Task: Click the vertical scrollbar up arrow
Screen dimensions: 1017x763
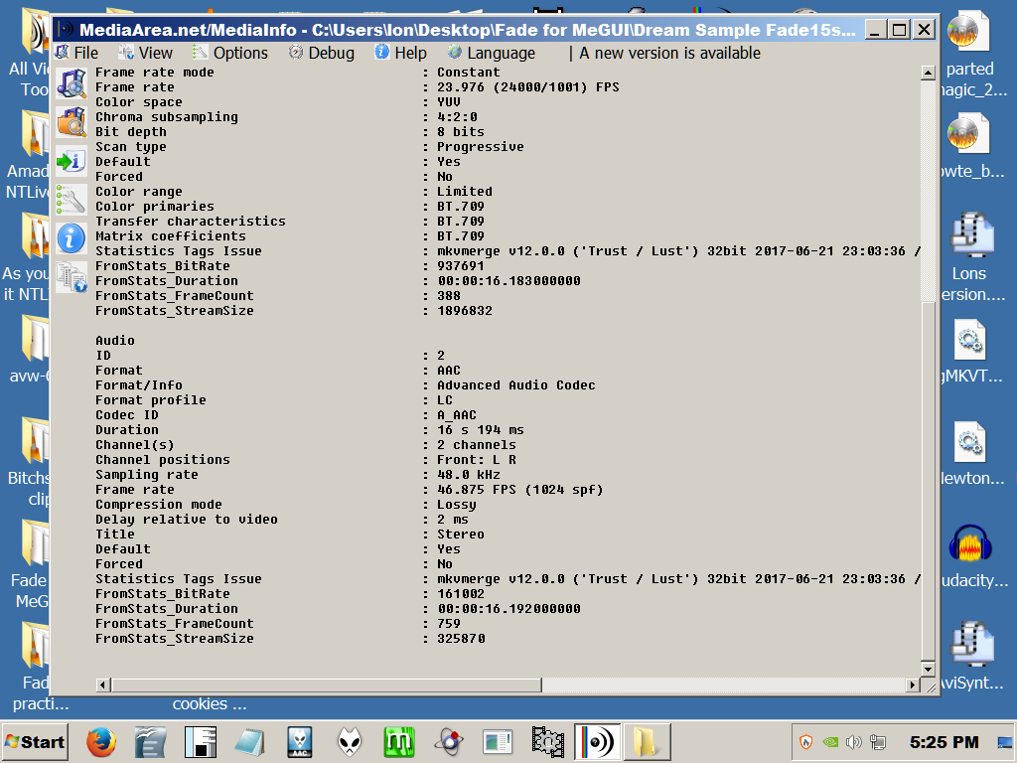Action: coord(929,73)
